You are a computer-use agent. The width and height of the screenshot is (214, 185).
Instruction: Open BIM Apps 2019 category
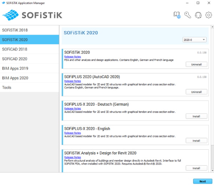point(30,68)
